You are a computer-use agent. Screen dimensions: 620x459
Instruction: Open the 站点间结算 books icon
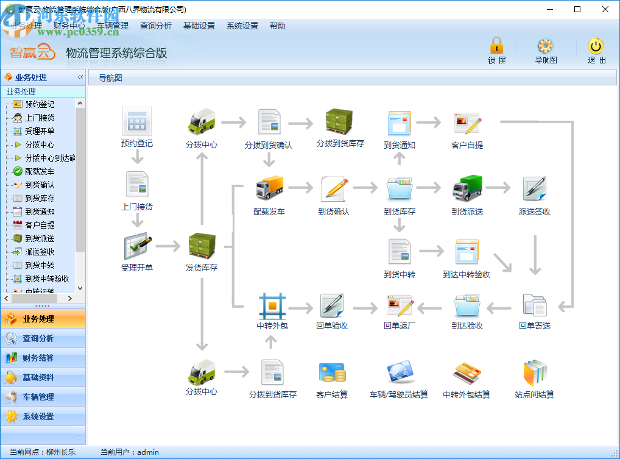coord(535,372)
